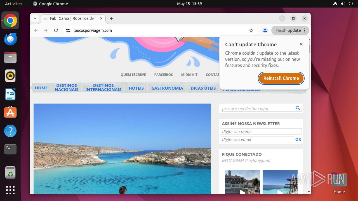Screen dimensions: 358x201
Task: Launch Thunderbird Mail from the dock
Action: [10, 39]
